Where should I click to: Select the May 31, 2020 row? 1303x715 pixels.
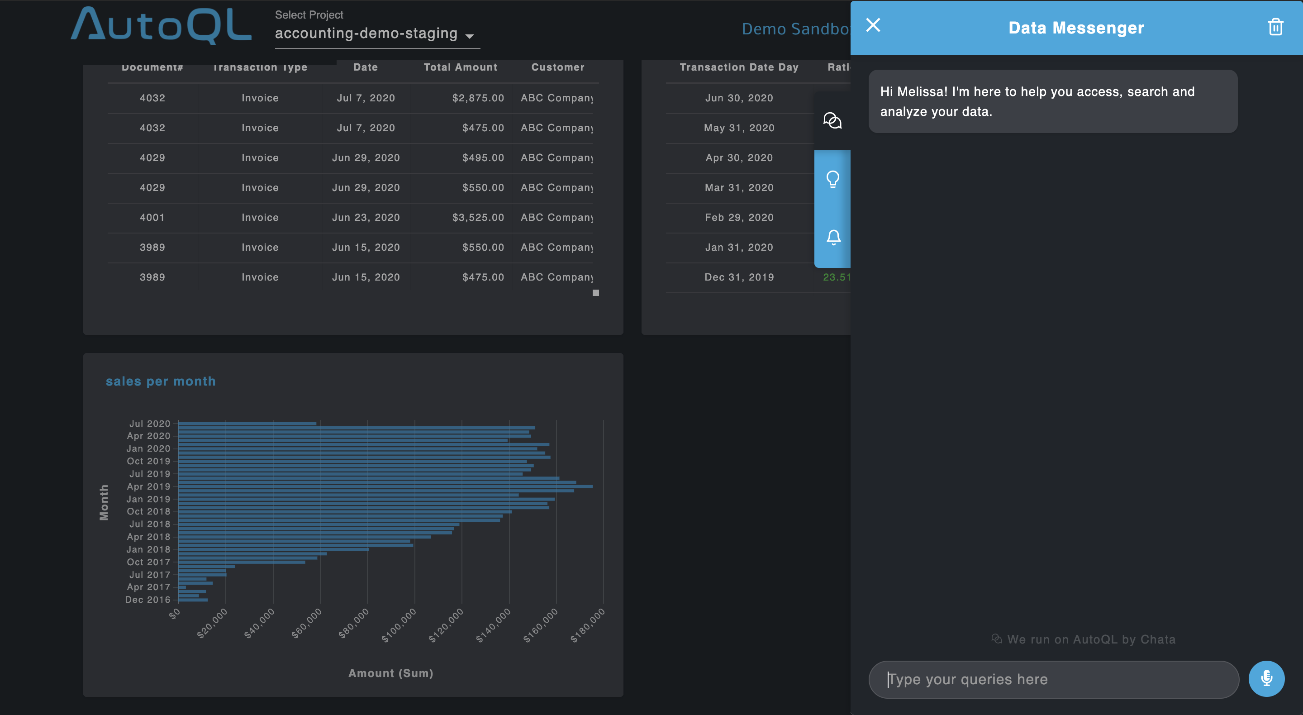coord(739,128)
